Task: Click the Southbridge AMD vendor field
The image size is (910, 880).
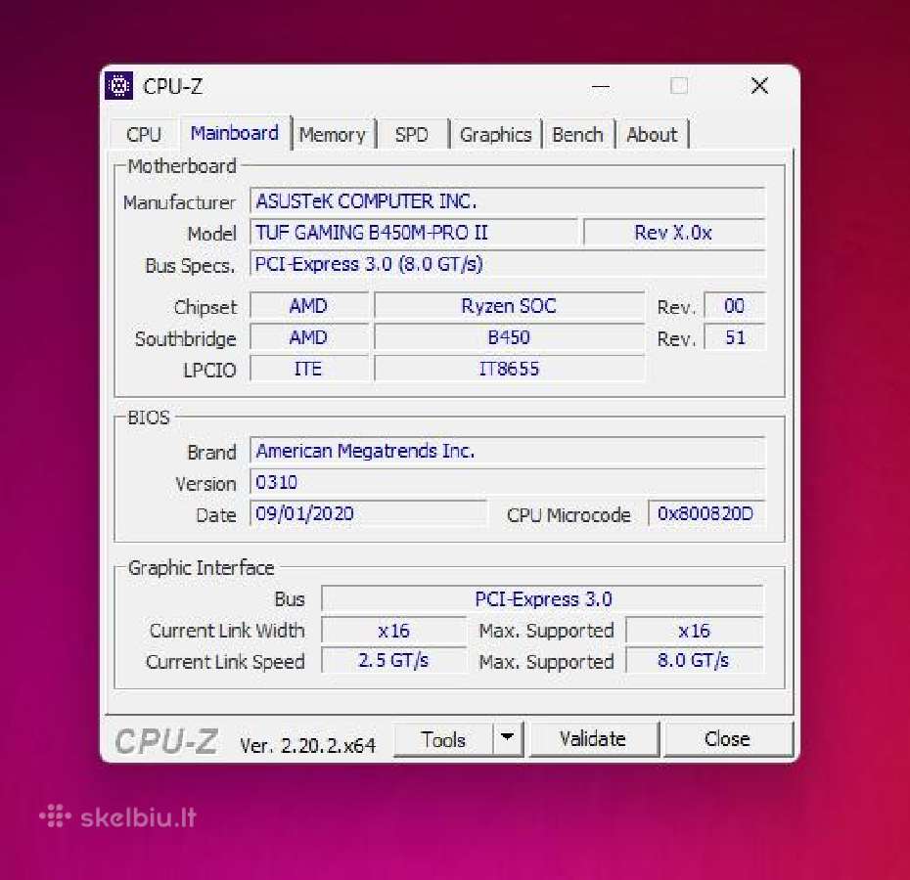Action: [309, 337]
